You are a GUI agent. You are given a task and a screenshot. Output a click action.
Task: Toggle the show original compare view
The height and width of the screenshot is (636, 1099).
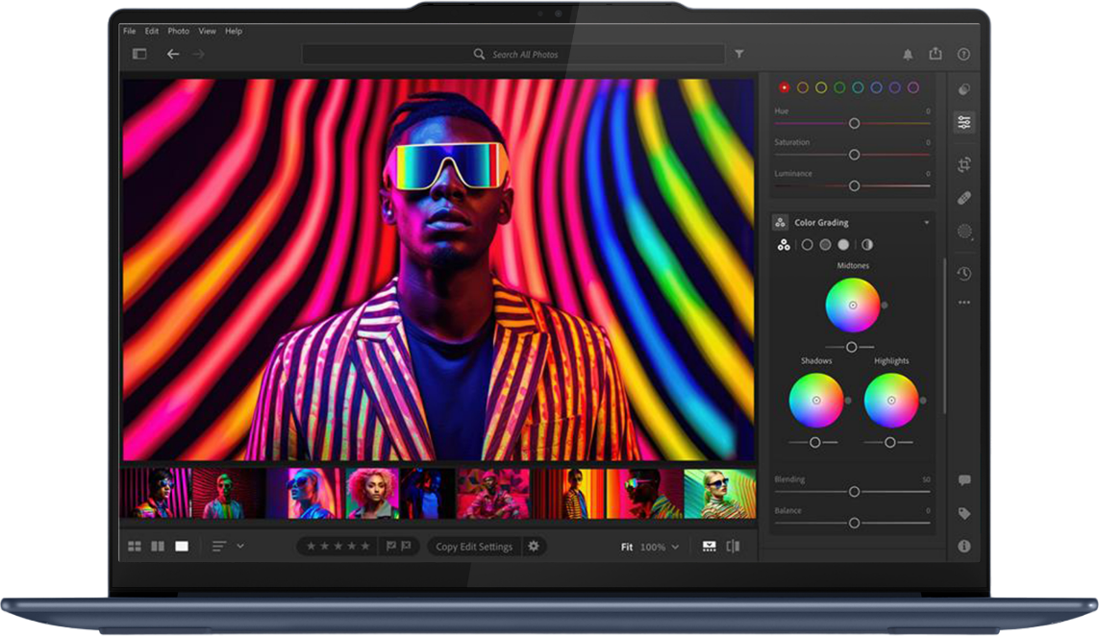click(x=733, y=546)
